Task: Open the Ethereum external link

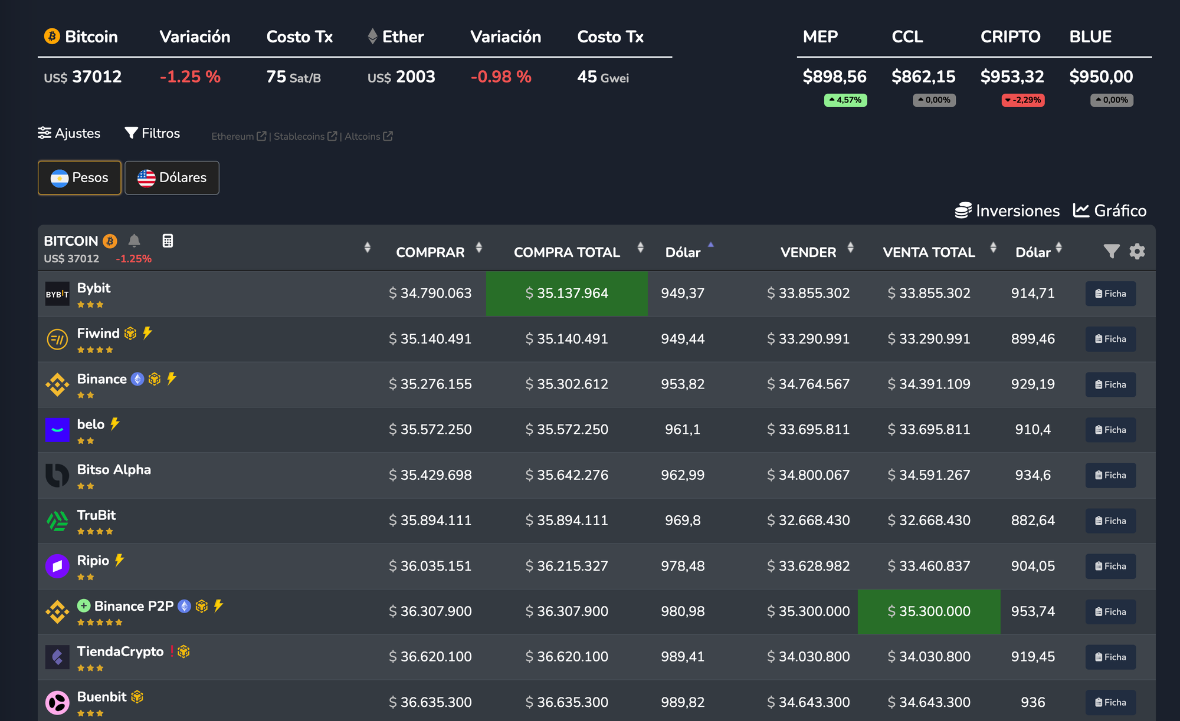Action: pyautogui.click(x=239, y=136)
